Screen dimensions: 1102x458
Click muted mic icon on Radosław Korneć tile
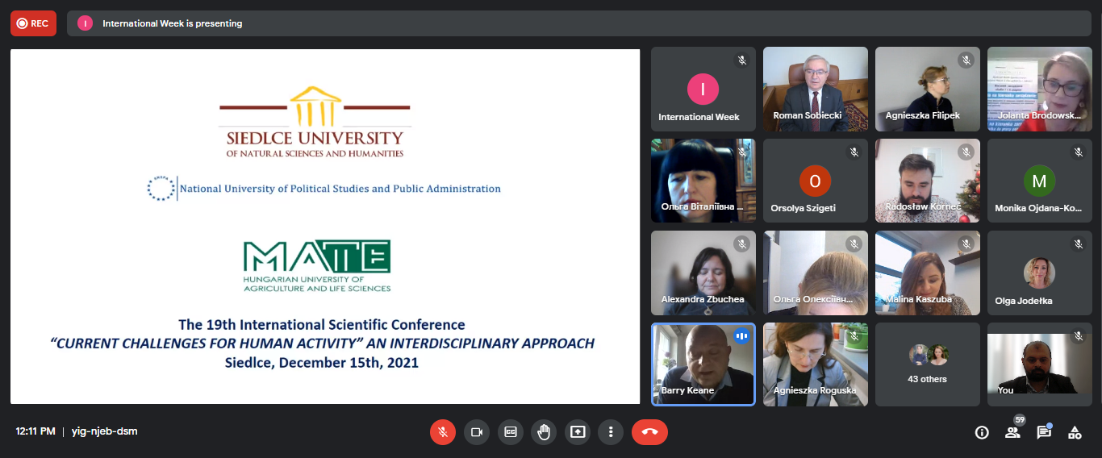[x=966, y=152]
